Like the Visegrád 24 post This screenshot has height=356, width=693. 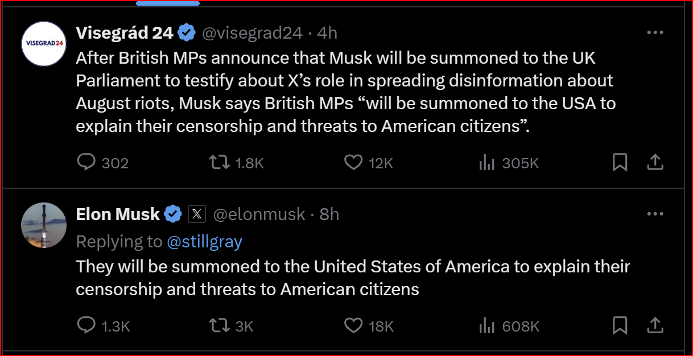(x=353, y=163)
